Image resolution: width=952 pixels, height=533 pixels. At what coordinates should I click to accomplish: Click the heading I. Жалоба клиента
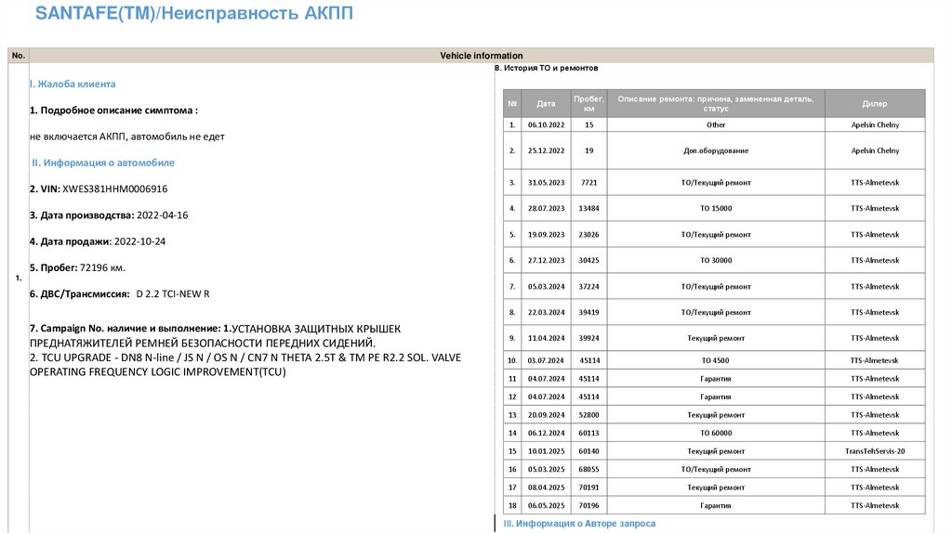click(73, 84)
